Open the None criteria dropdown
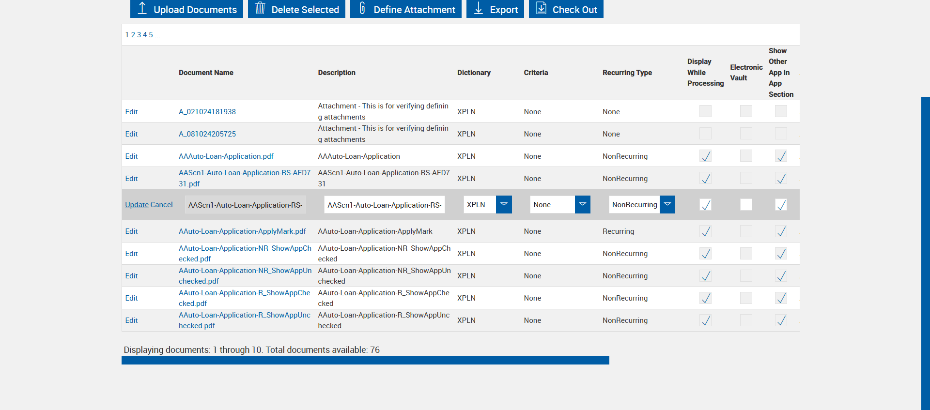The image size is (930, 410). pyautogui.click(x=583, y=205)
